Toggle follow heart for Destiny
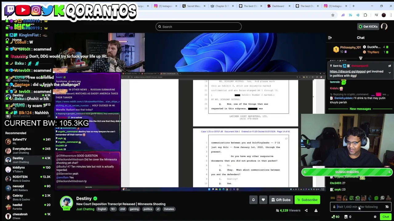394x221 pixels. tap(263, 200)
